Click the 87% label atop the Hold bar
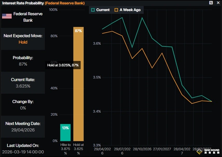222x157 pixels. tap(78, 31)
